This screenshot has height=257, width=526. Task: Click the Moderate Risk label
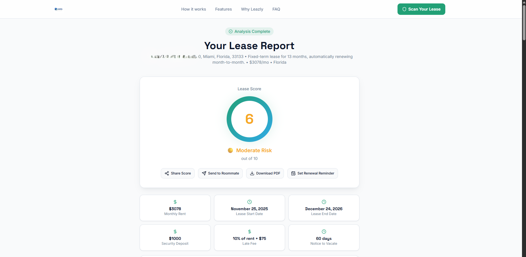click(x=254, y=150)
